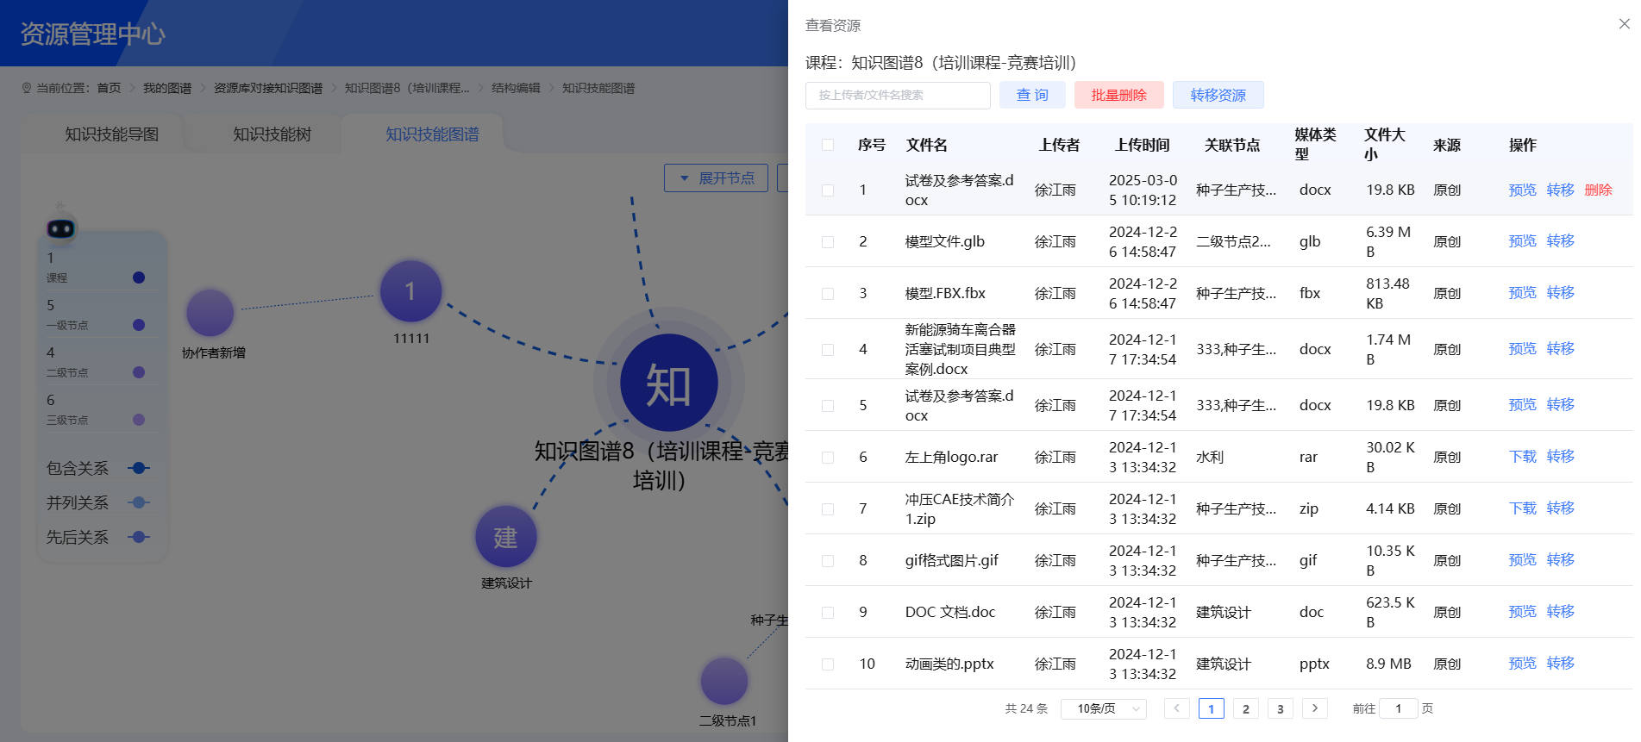Tick checkbox for DOC 文档.doc row
Screen dimensions: 1641x742
(828, 612)
